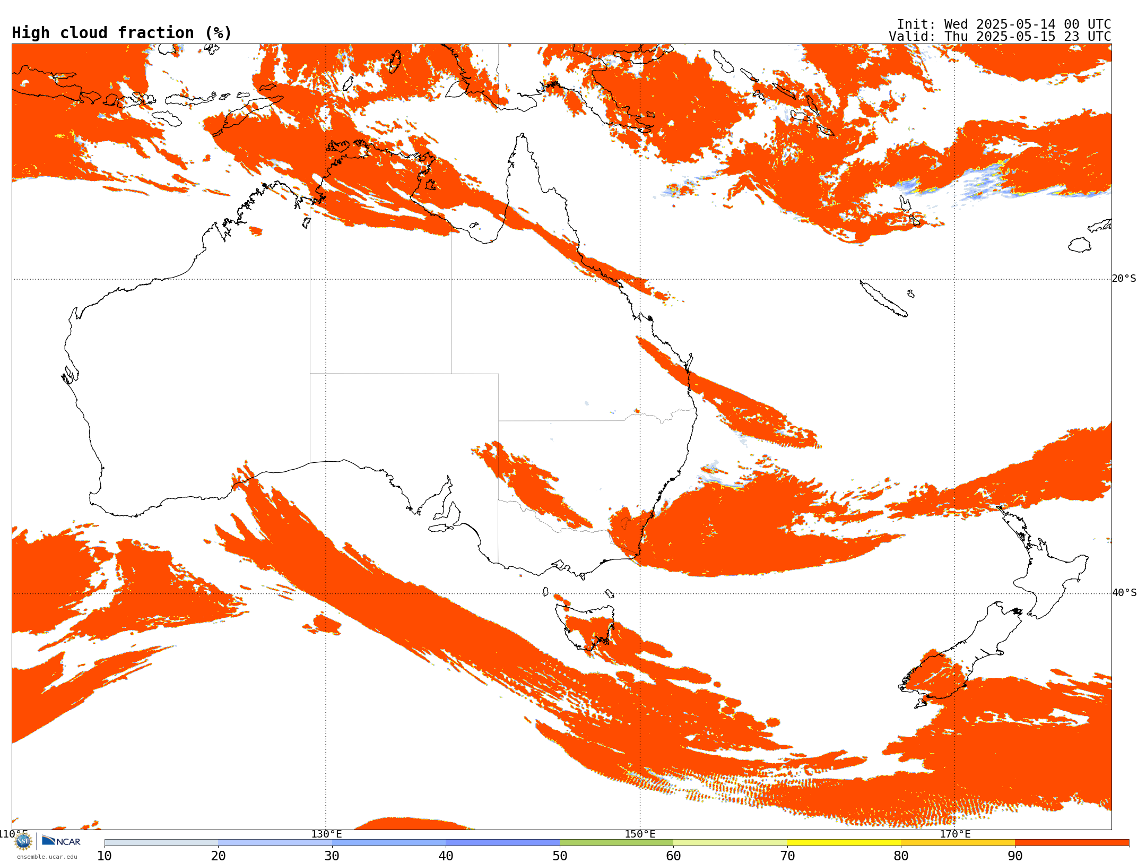Viewport: 1146px width, 863px height.
Task: Click colorbar tick label 10
Action: pos(105,856)
